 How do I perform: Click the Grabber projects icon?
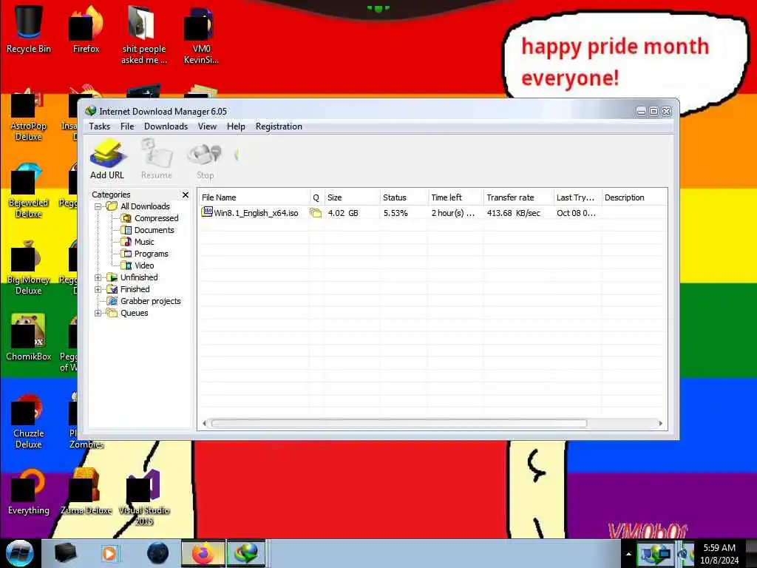pos(112,301)
